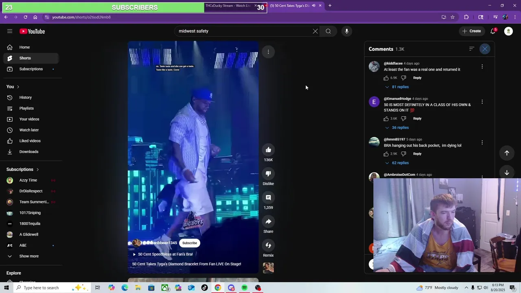Dislike the Short
Image resolution: width=521 pixels, height=293 pixels.
tap(268, 174)
